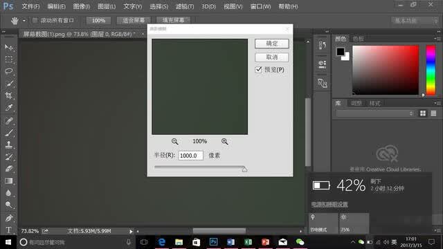The height and width of the screenshot is (249, 443).
Task: Select the Eyedropper tool
Action: (9, 108)
